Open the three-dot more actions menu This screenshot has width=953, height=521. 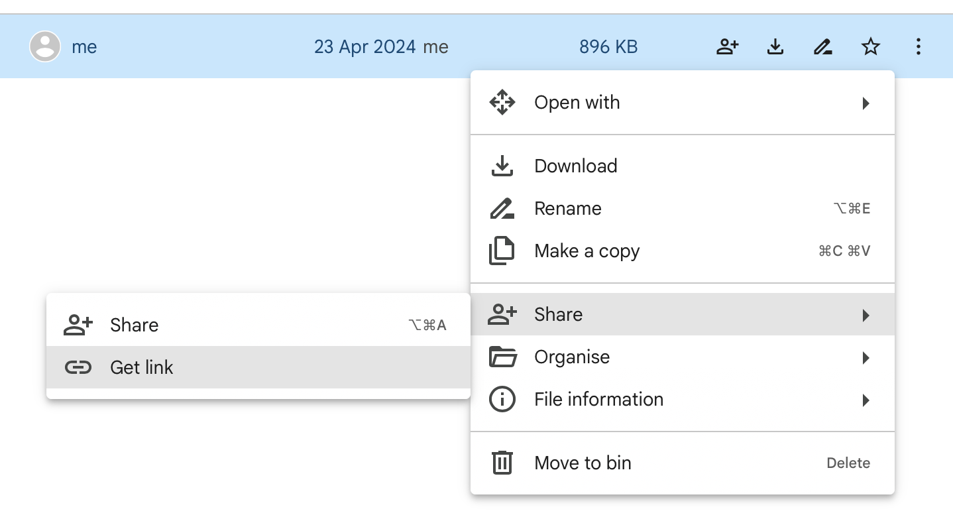[918, 46]
